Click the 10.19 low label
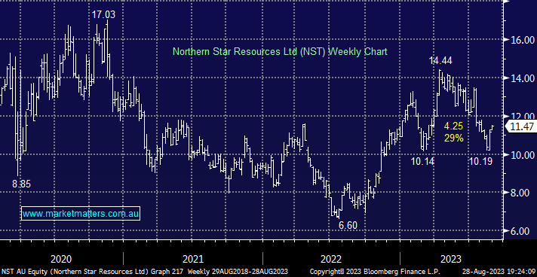The image size is (537, 277). click(480, 161)
